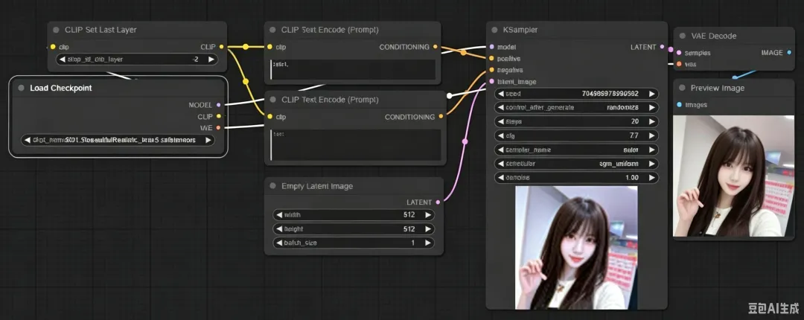
Task: Increase the seed value with right arrow
Action: tap(651, 94)
